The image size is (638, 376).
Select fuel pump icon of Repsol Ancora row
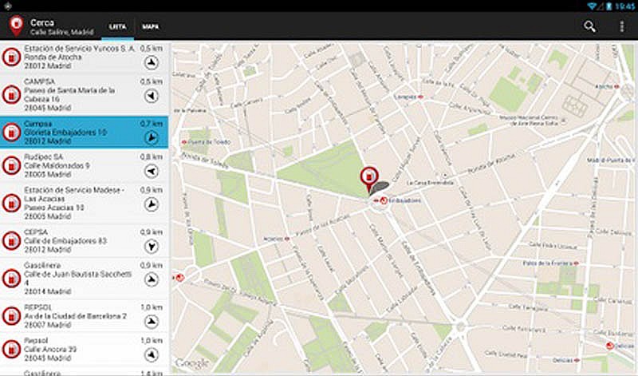(x=11, y=349)
